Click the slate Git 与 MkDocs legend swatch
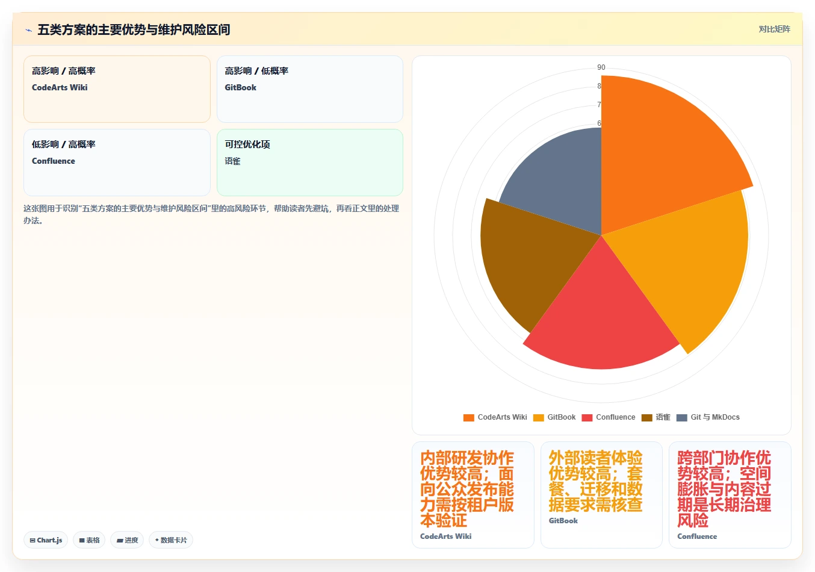This screenshot has height=572, width=815. (x=682, y=417)
